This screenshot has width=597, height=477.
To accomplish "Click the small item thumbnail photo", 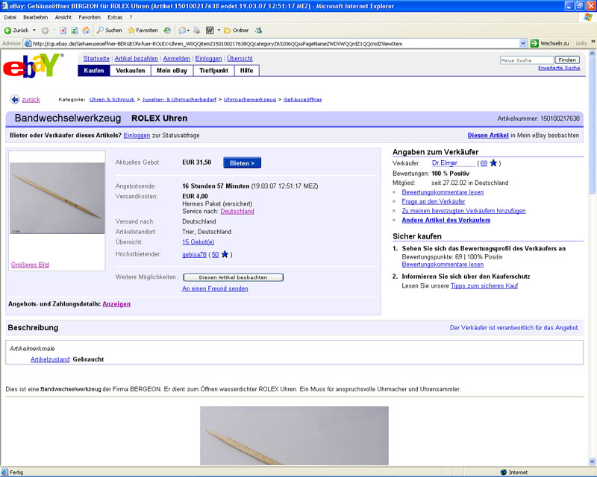I will (57, 198).
